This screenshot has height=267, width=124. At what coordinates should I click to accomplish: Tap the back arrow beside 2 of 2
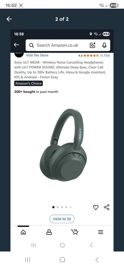tap(9, 19)
